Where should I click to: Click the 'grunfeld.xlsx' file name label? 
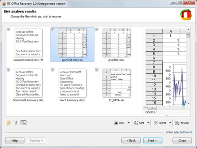click(116, 60)
